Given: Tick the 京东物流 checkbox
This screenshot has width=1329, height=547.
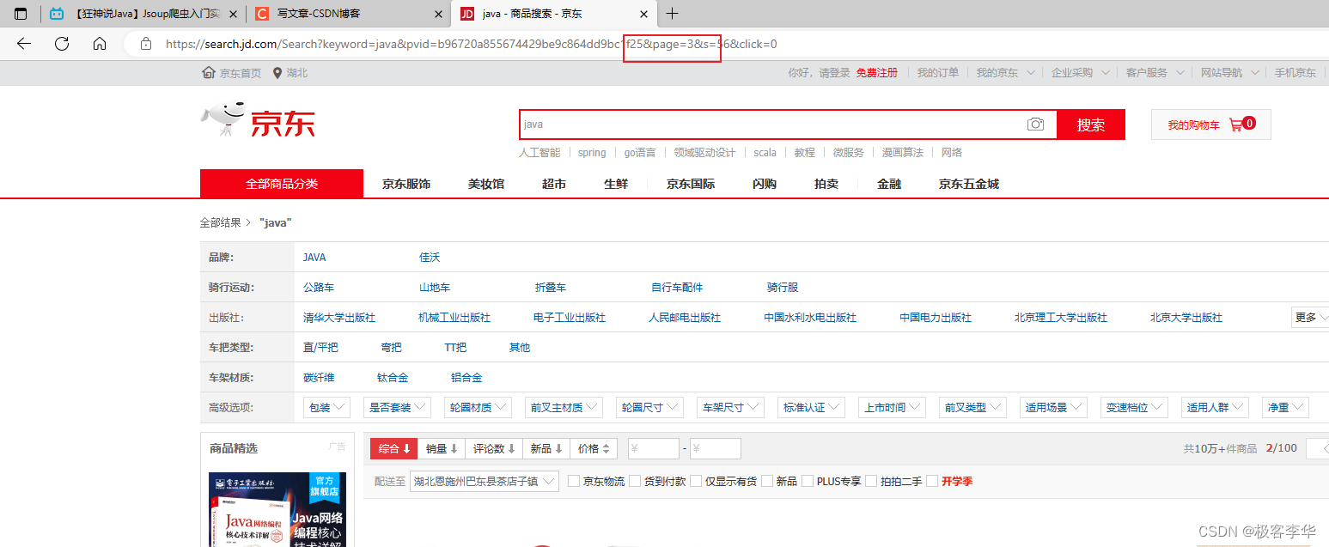Looking at the screenshot, I should click(574, 481).
